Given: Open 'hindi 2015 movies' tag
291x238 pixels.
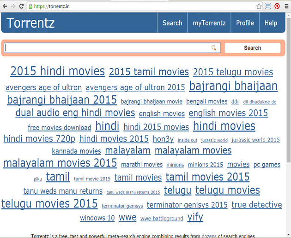Looking at the screenshot, I should pos(156,127).
